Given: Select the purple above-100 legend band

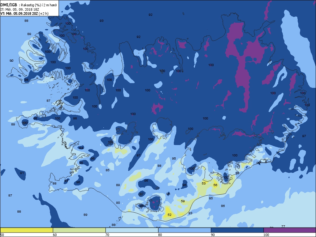Looking at the screenshot, I should pos(290,230).
